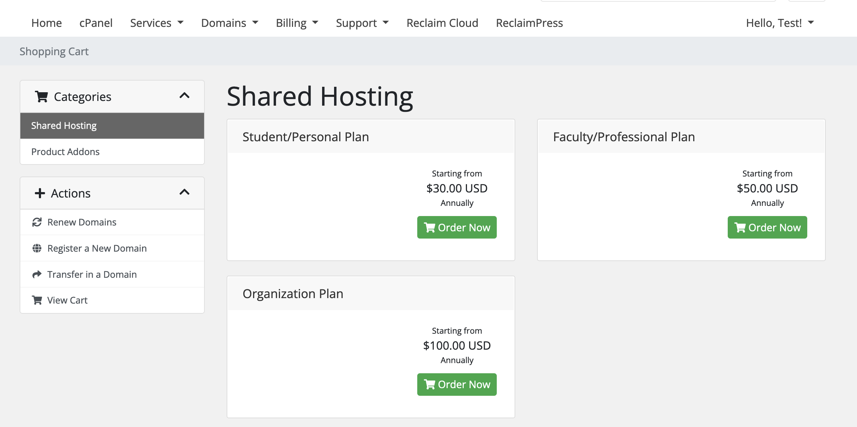This screenshot has width=857, height=427.
Task: Click the Shared Hosting page heading
Action: (x=320, y=97)
